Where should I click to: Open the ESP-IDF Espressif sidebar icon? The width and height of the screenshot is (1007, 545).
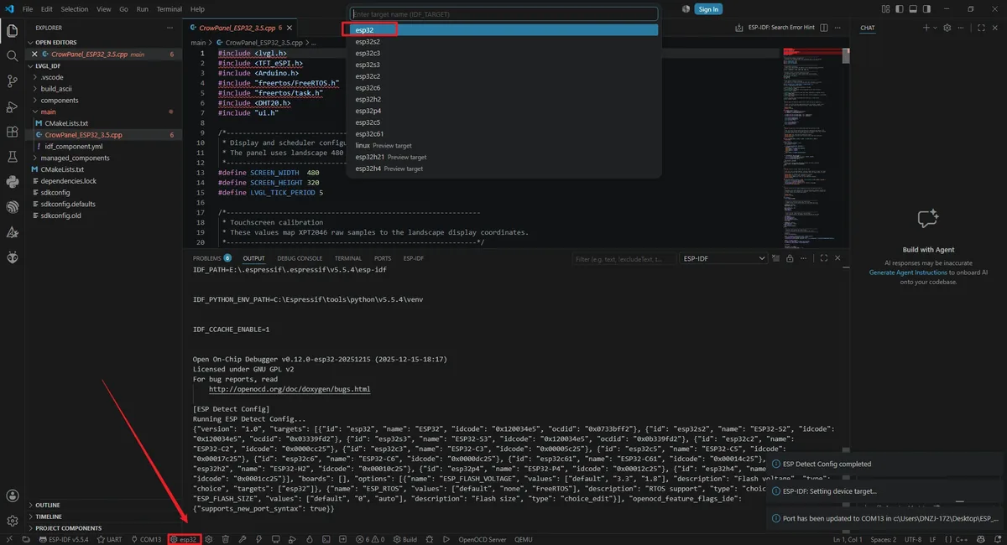pos(13,207)
